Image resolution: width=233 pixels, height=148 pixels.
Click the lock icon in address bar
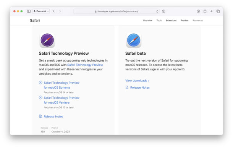pyautogui.click(x=95, y=11)
